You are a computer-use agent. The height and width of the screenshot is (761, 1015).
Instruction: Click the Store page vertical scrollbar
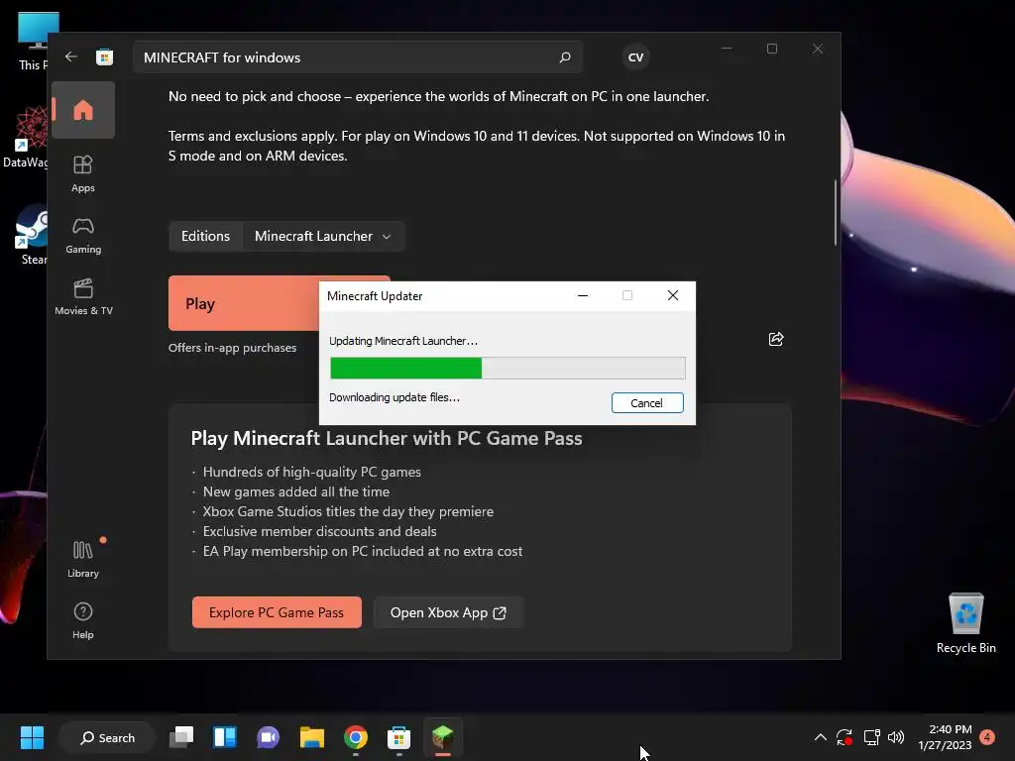(835, 213)
